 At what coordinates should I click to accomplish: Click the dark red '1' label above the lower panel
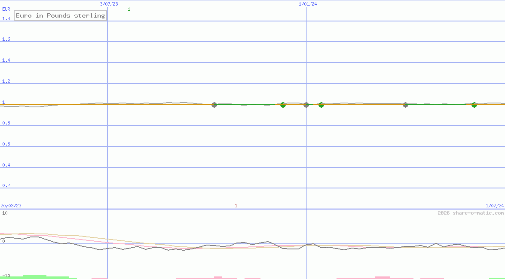[236, 206]
